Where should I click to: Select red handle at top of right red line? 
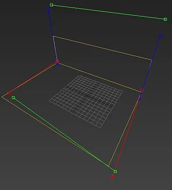coord(142,90)
